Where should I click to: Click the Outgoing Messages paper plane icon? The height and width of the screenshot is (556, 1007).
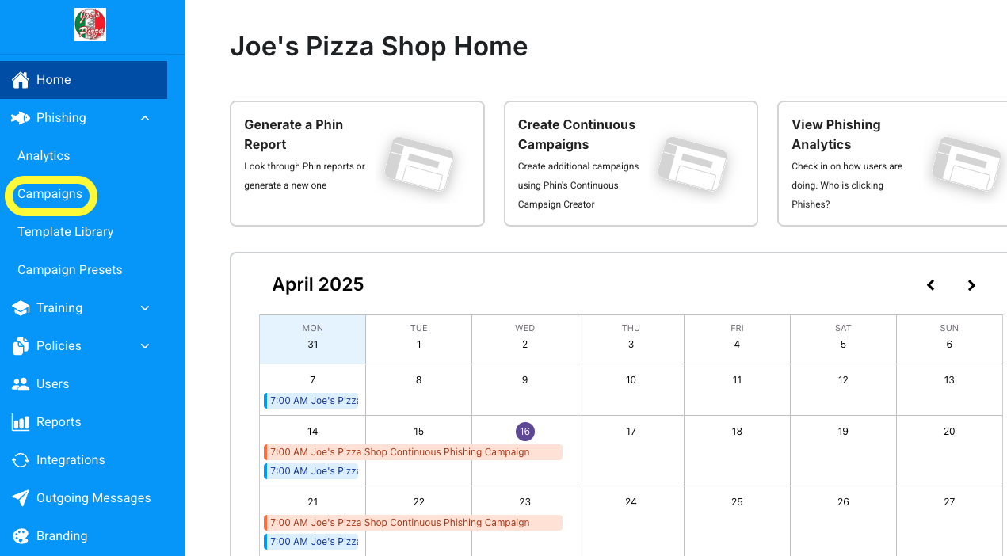21,498
